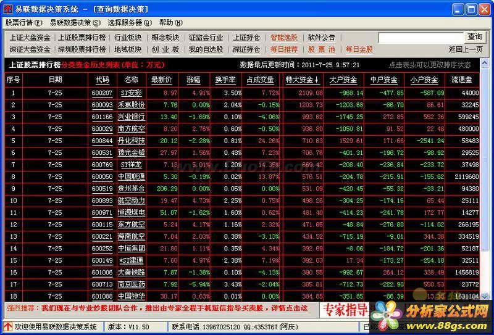
Task: Sort by 小户资金 column header
Action: point(424,80)
